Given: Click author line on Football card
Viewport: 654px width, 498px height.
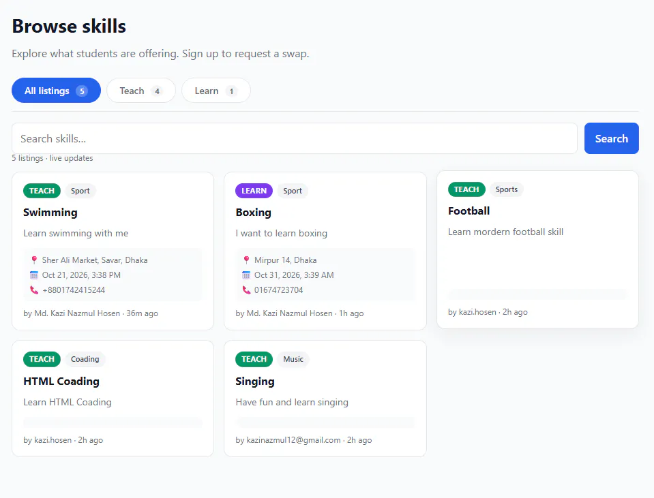Looking at the screenshot, I should pos(488,312).
